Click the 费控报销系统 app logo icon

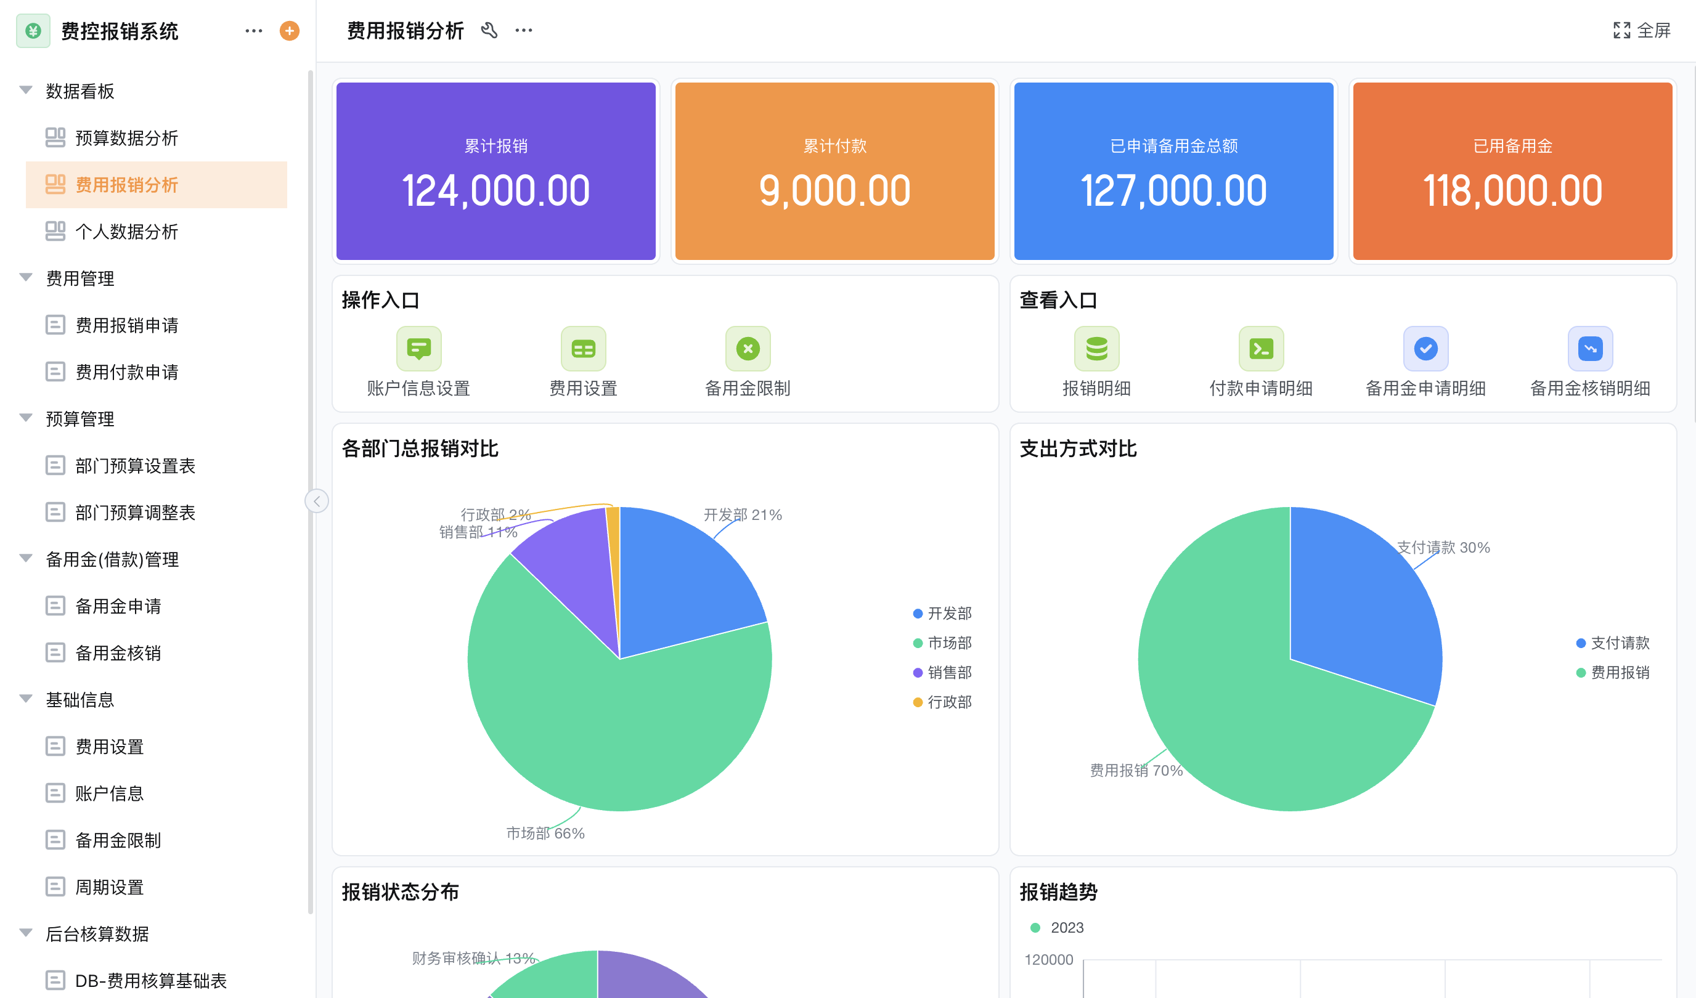tap(33, 30)
